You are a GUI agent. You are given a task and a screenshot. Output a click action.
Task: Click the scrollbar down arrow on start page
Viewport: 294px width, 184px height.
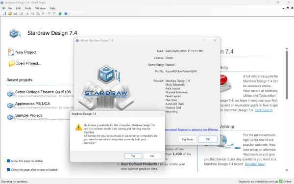click(x=287, y=170)
